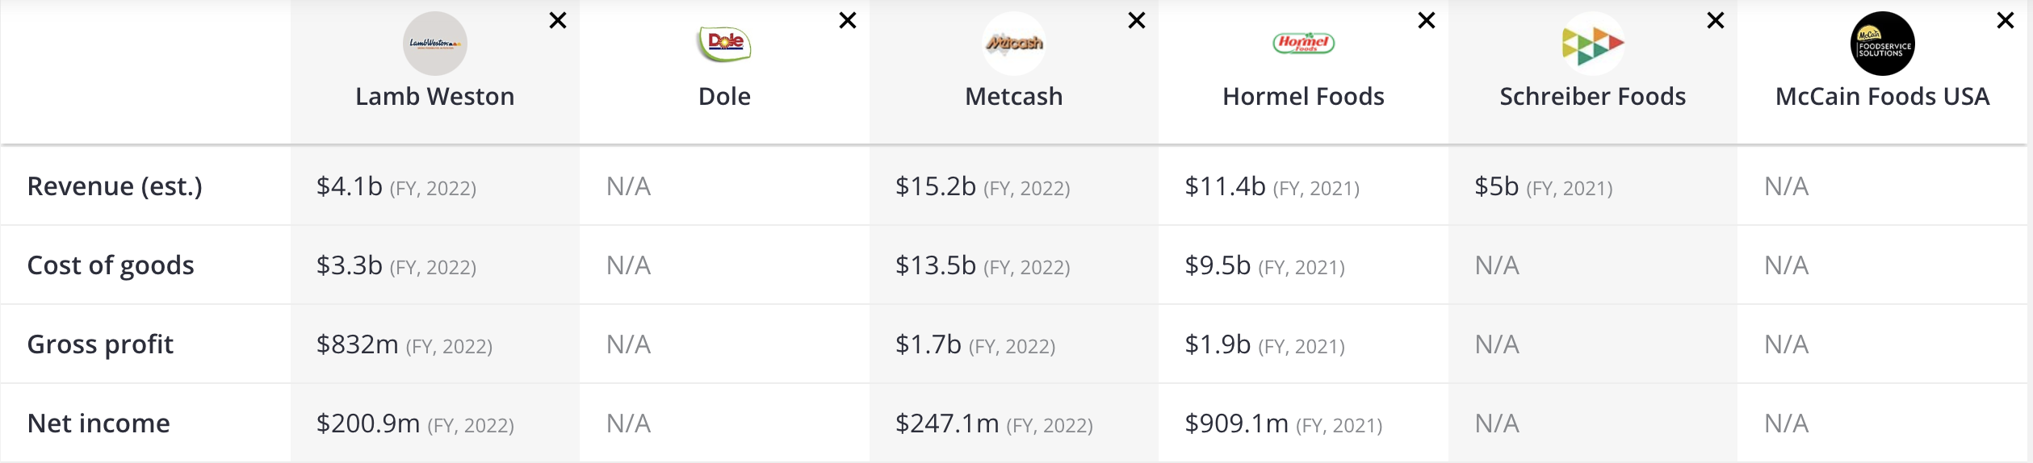Image resolution: width=2033 pixels, height=463 pixels.
Task: Click the Metcash company logo
Action: 1014,44
